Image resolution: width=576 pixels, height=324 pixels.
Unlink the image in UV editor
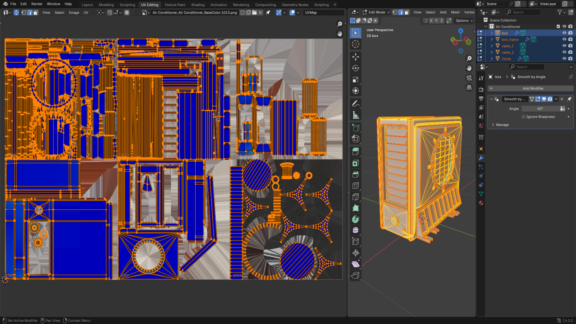pyautogui.click(x=260, y=13)
